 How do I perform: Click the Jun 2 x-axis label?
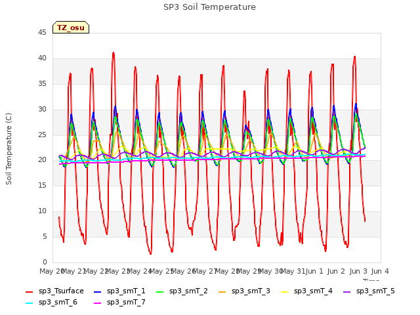pos(336,271)
